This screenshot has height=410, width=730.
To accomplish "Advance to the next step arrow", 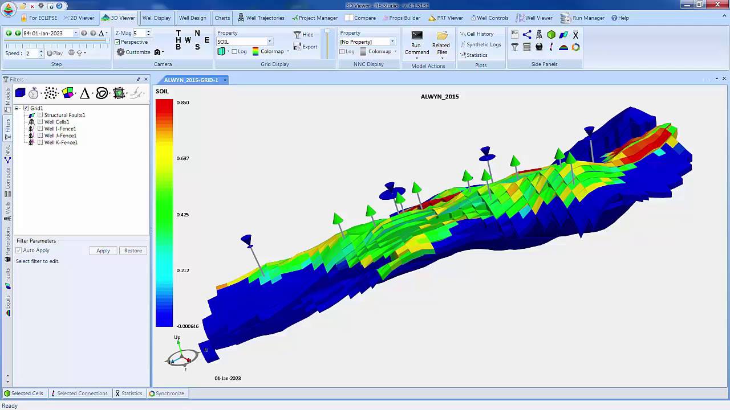I will [x=84, y=33].
